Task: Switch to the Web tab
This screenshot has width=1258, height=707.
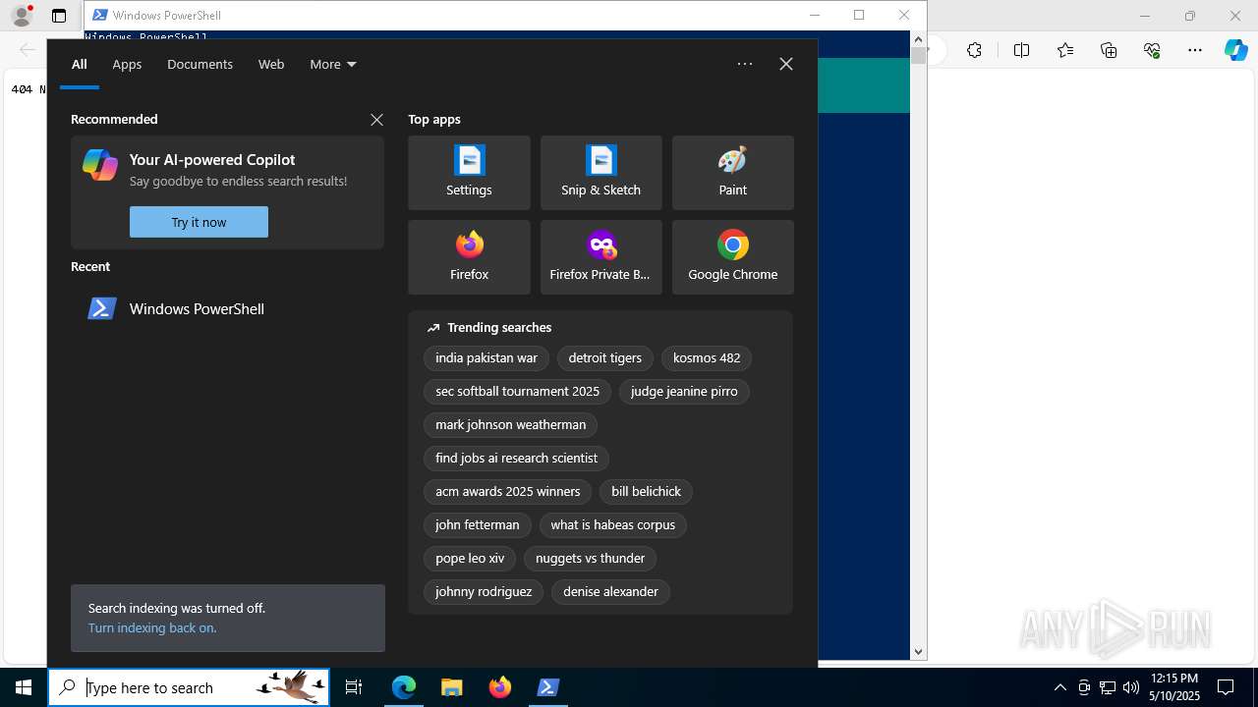Action: pyautogui.click(x=271, y=64)
